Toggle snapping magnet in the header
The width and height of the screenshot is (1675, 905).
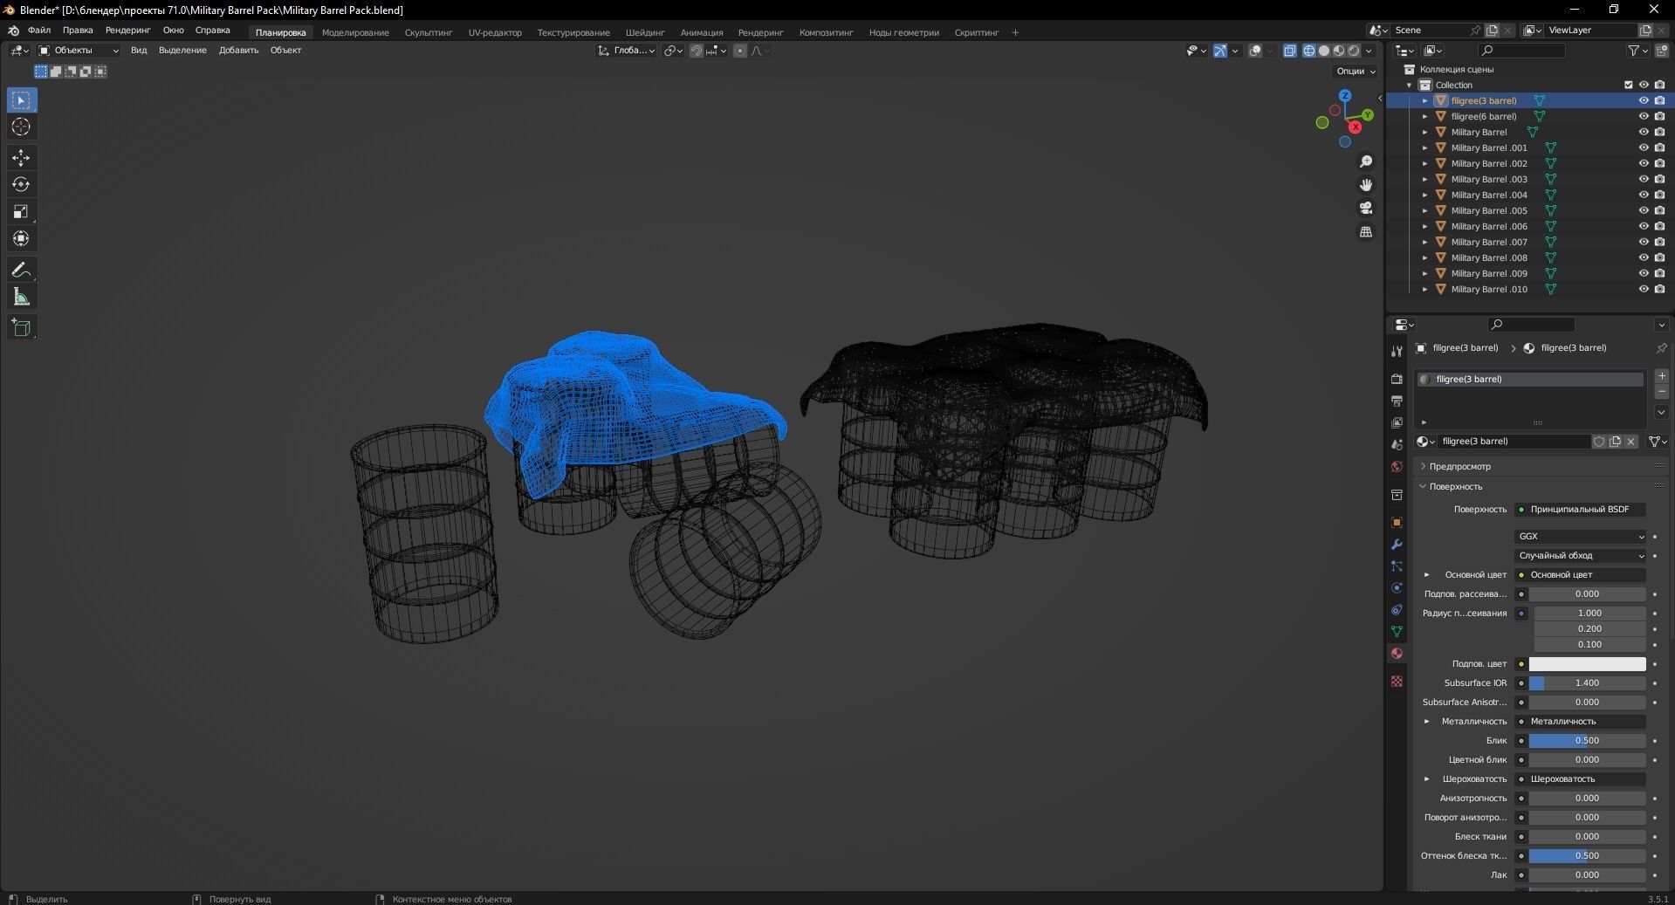point(696,51)
